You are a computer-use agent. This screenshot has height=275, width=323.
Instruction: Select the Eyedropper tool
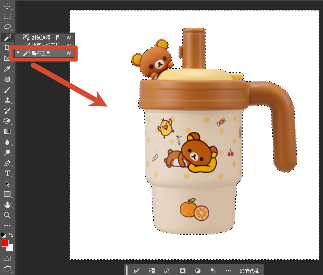coord(7,69)
